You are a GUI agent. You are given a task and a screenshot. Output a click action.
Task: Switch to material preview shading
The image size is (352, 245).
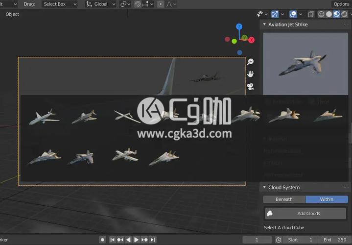click(336, 14)
